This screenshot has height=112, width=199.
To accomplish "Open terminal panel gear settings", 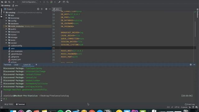I will tap(191, 65).
